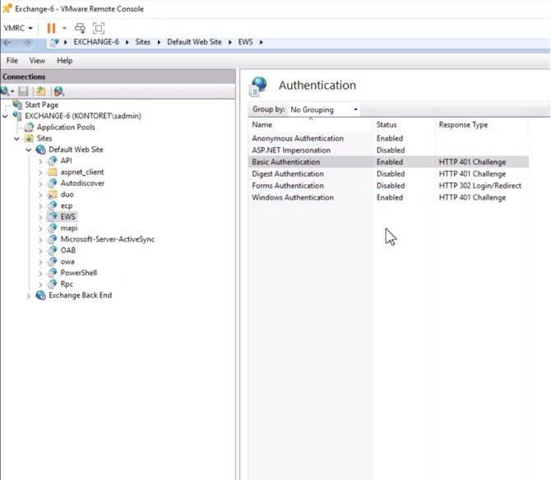Collapse the Default Web Site node

[x=30, y=150]
